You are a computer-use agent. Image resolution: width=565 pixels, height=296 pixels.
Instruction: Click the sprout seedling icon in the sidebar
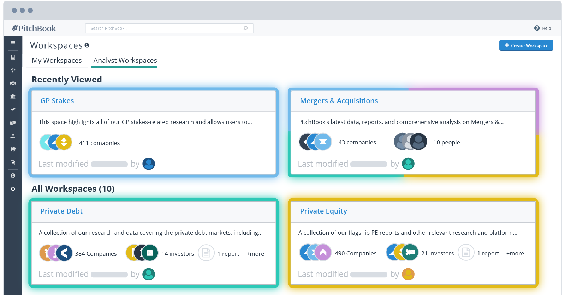pos(13,110)
